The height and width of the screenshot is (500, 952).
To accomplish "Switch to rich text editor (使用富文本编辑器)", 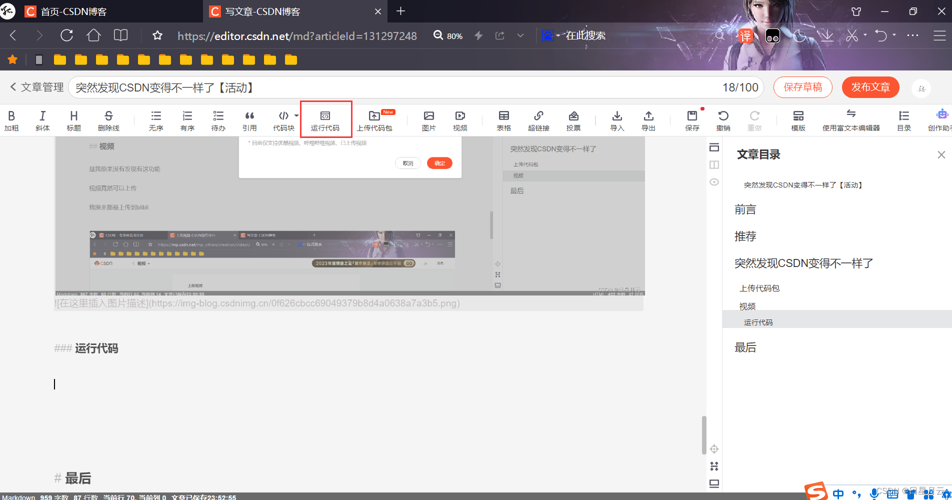I will [851, 121].
